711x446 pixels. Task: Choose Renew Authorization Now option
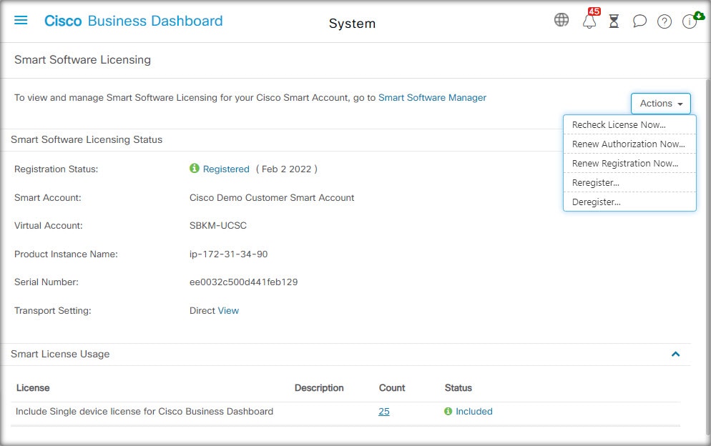coord(629,144)
